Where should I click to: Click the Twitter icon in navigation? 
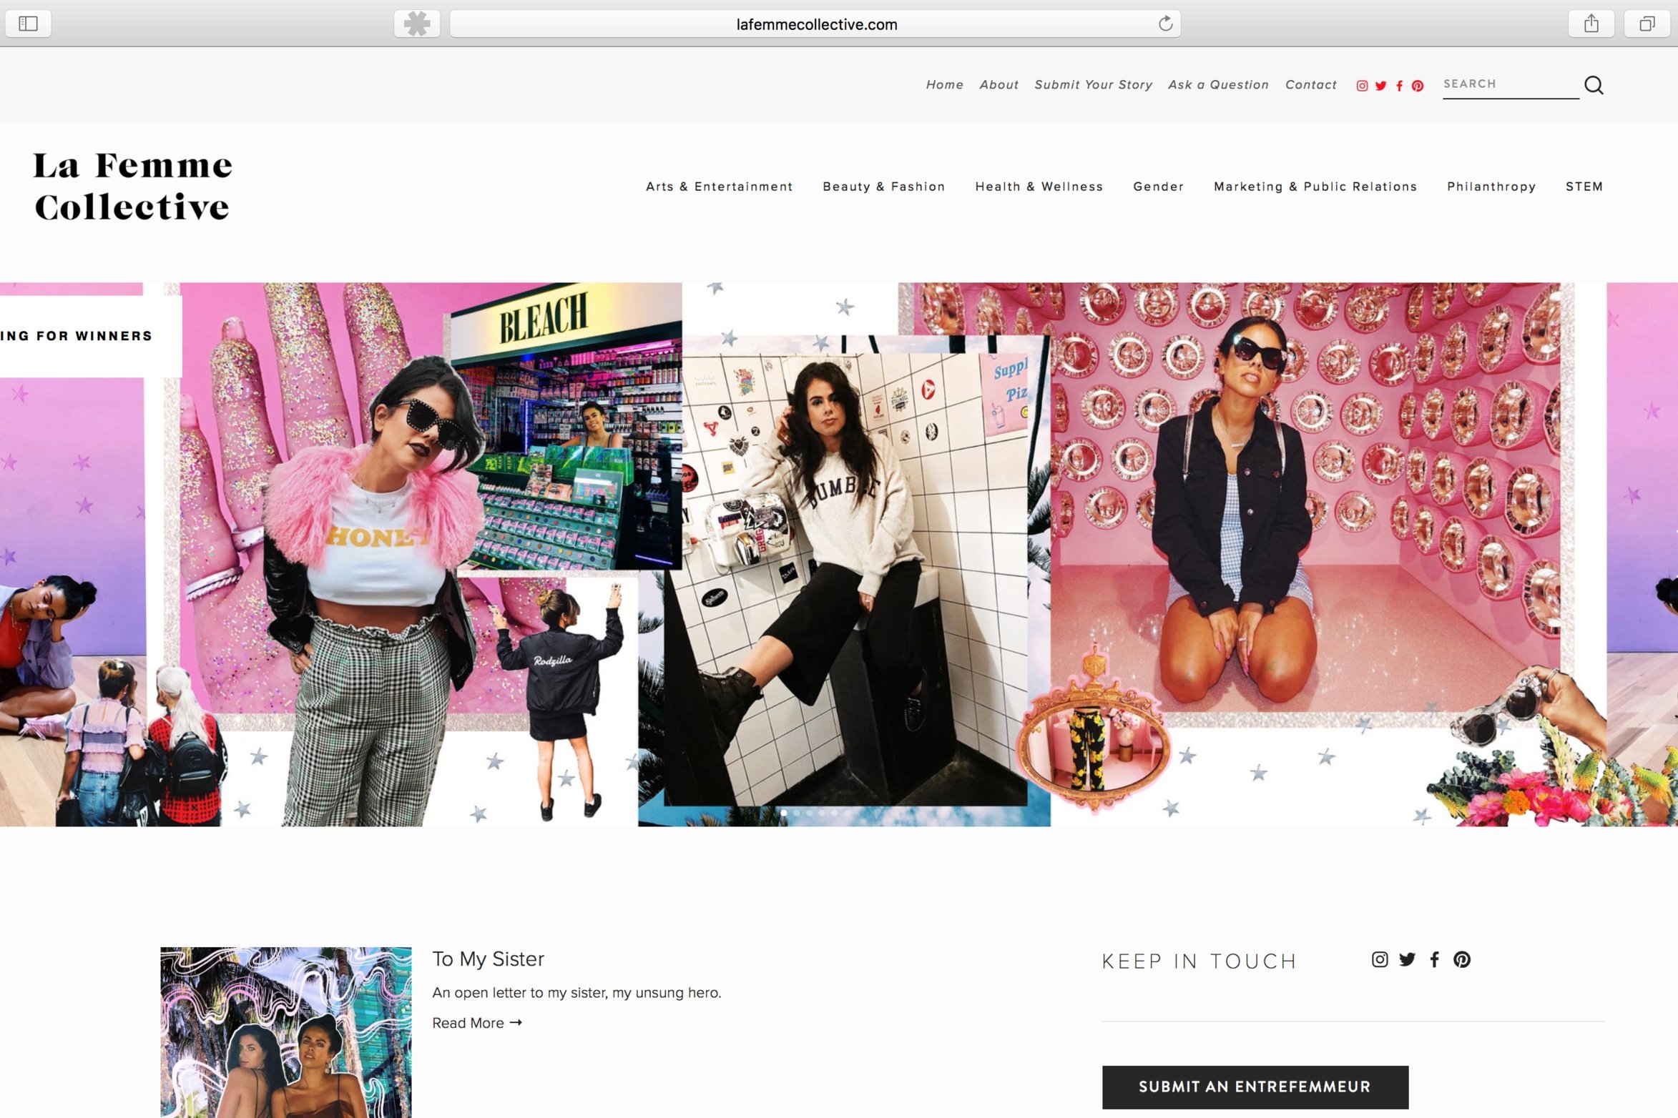coord(1382,85)
